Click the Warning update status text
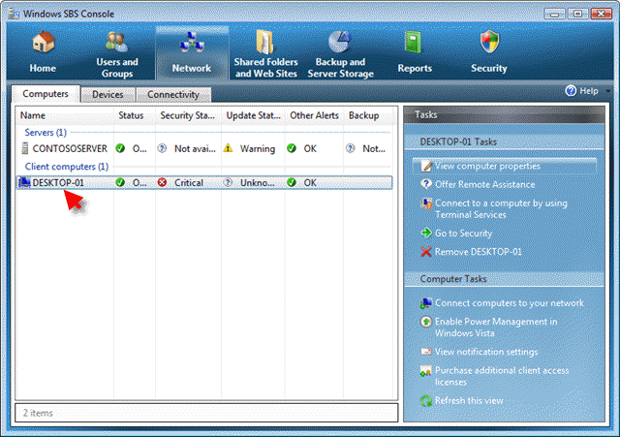 coord(258,148)
